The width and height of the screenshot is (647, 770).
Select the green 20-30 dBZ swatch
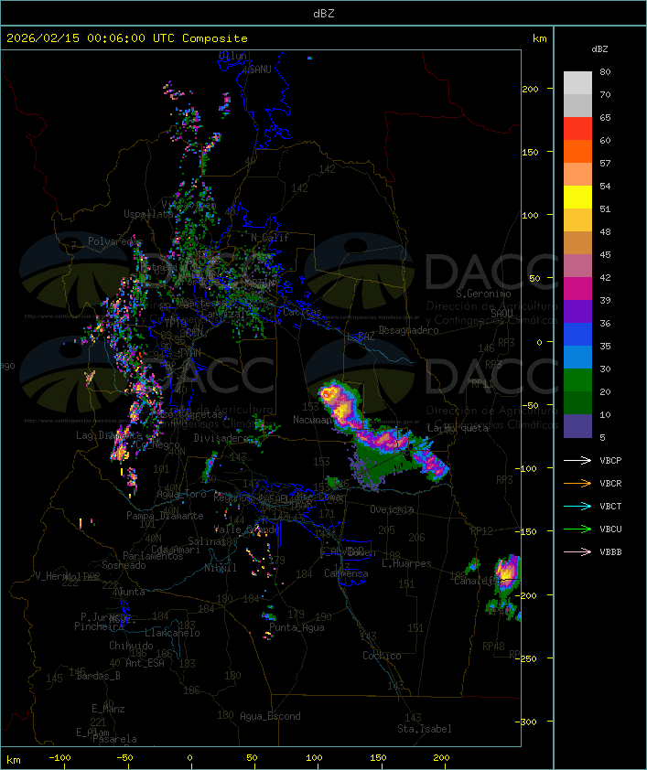pyautogui.click(x=577, y=380)
